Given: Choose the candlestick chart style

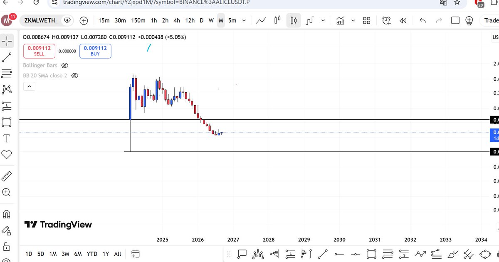Looking at the screenshot, I should pos(294,20).
